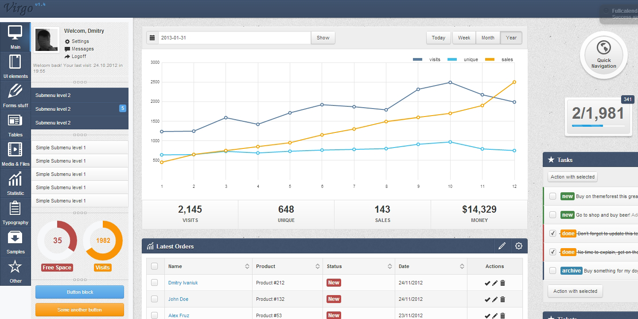638x319 pixels.
Task: Switch chart range to Month
Action: [x=488, y=38]
